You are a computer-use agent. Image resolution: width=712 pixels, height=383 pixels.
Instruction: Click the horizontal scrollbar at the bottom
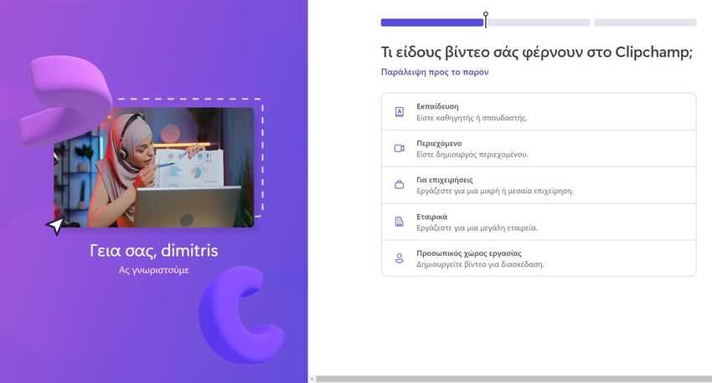click(513, 379)
